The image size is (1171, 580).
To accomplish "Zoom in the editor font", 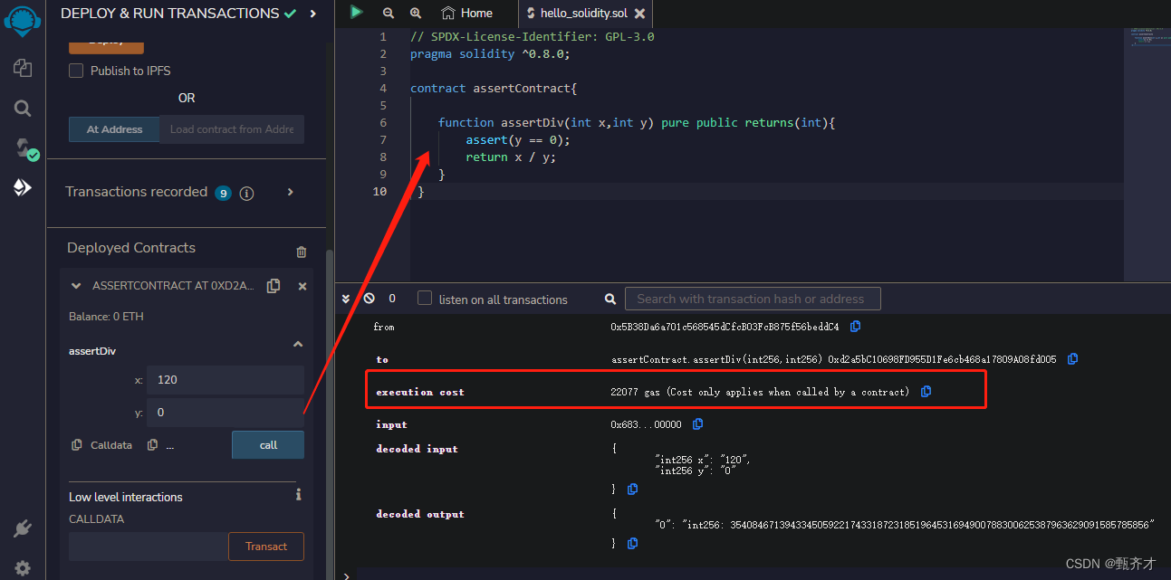I will pos(416,13).
